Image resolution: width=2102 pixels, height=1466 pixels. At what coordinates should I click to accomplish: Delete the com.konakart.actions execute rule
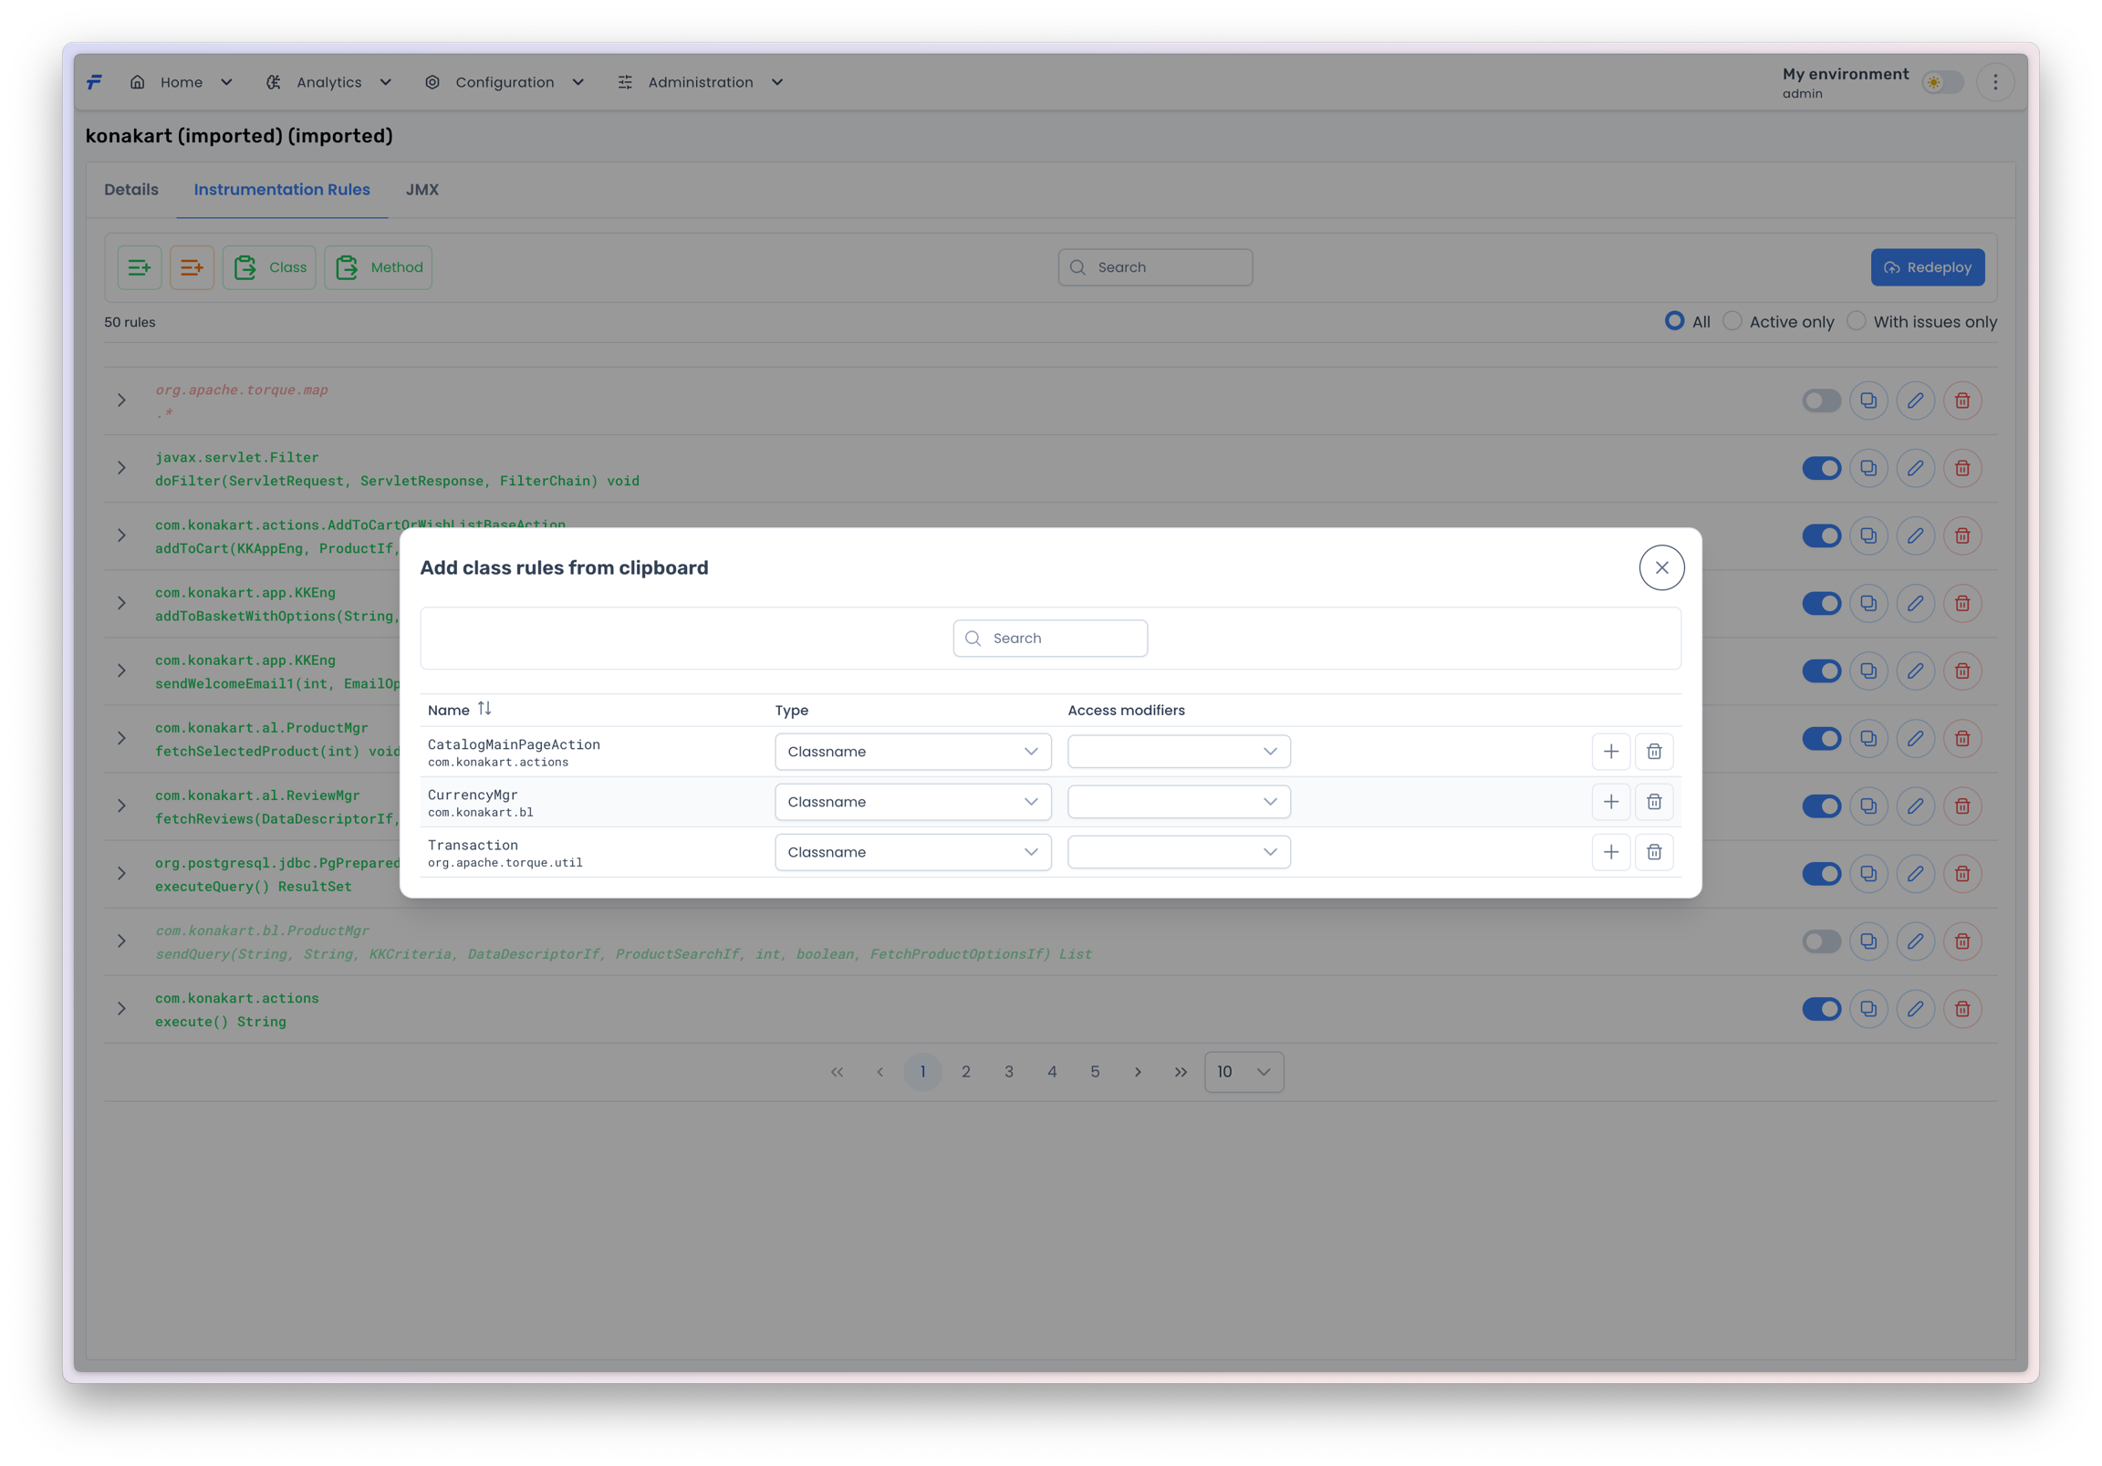[x=1962, y=1009]
